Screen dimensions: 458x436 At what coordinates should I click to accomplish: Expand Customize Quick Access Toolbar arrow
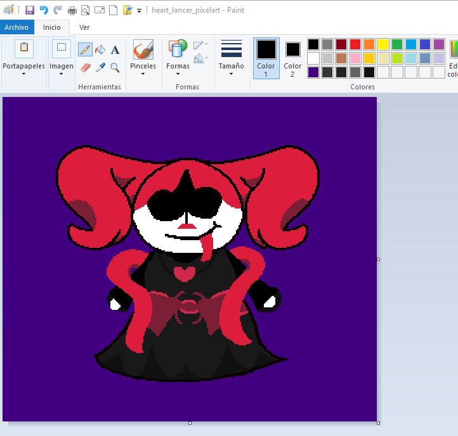click(140, 11)
